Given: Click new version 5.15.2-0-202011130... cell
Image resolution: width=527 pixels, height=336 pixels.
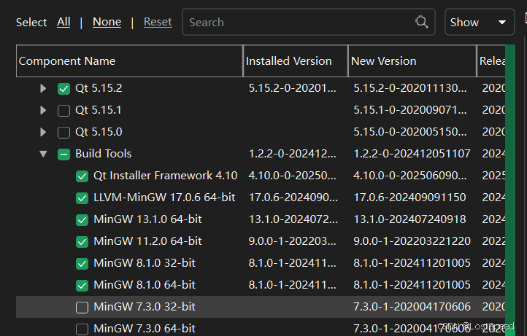Looking at the screenshot, I should [409, 88].
